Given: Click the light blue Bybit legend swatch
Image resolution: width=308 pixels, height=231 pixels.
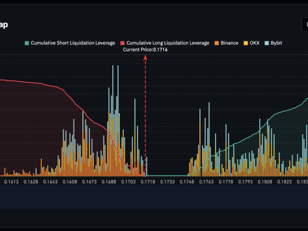Looking at the screenshot, I should [267, 43].
